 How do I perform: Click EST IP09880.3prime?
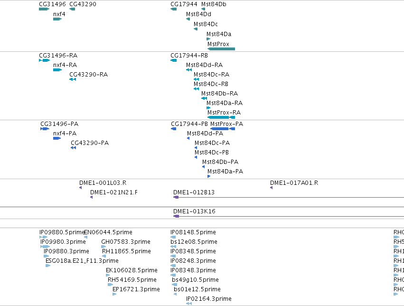(x=66, y=252)
